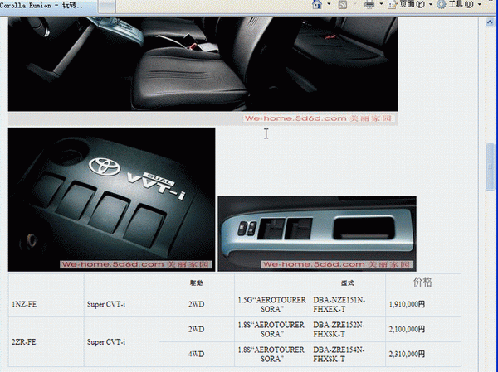Open the Home button dropdown arrow
Image resolution: width=498 pixels, height=372 pixels.
tap(329, 4)
